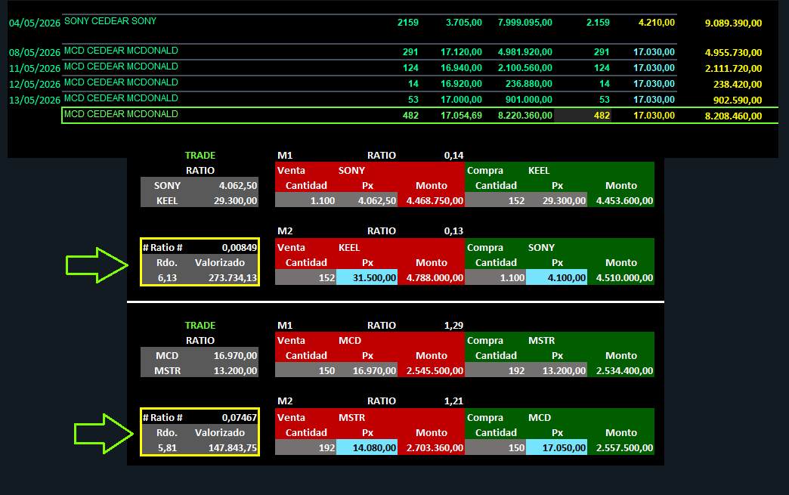Select the 04/05/2026 date cell
This screenshot has width=789, height=495.
35,23
